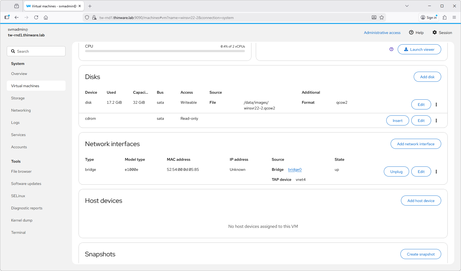Open the Firefox application menu
This screenshot has width=461, height=271.
454,17
